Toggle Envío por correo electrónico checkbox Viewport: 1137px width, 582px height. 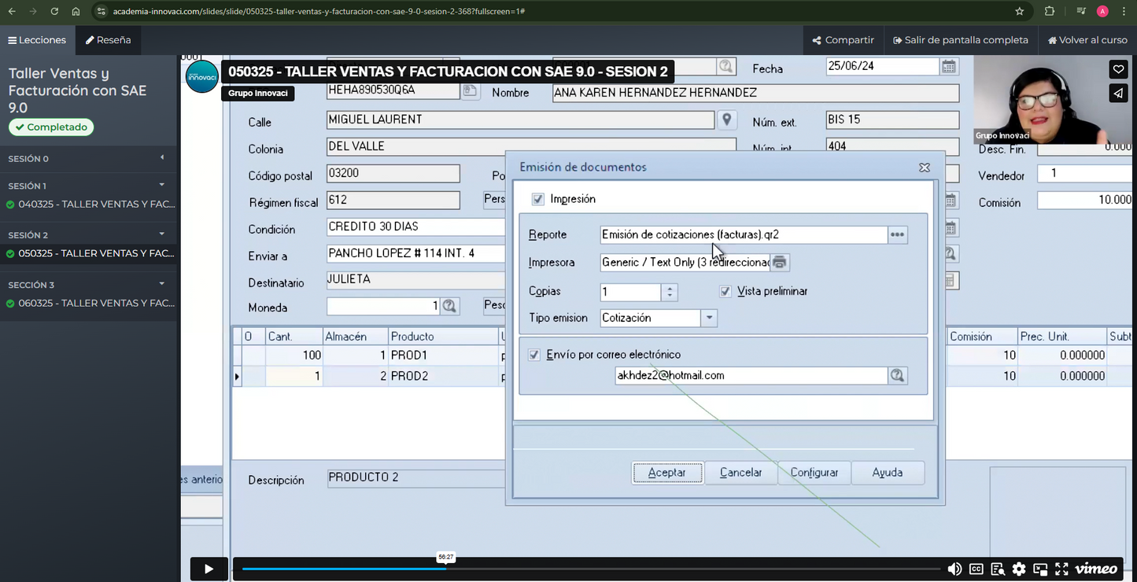pyautogui.click(x=534, y=355)
